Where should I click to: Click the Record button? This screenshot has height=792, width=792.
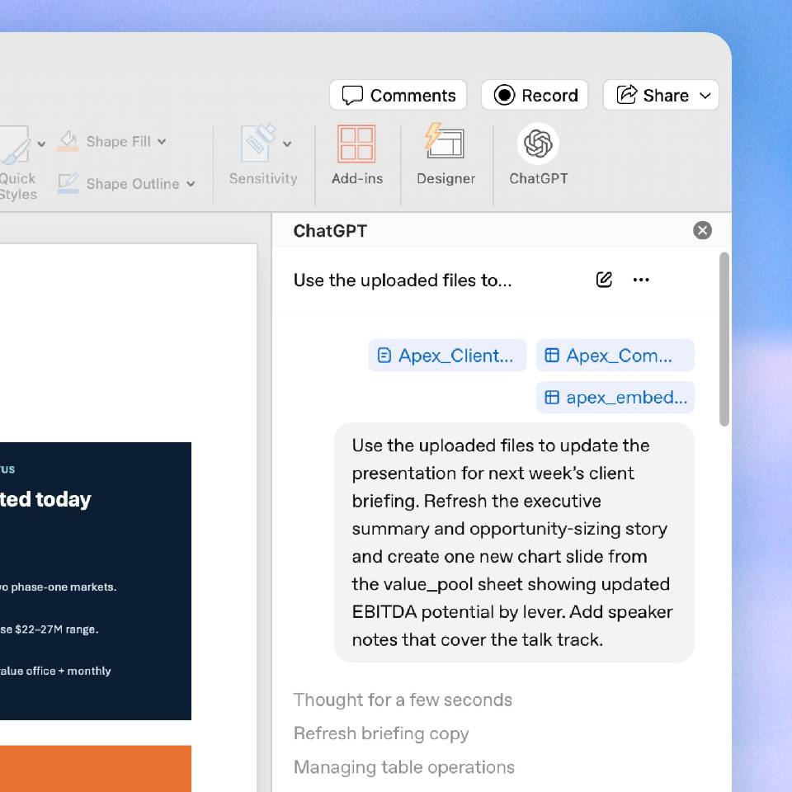(x=535, y=95)
